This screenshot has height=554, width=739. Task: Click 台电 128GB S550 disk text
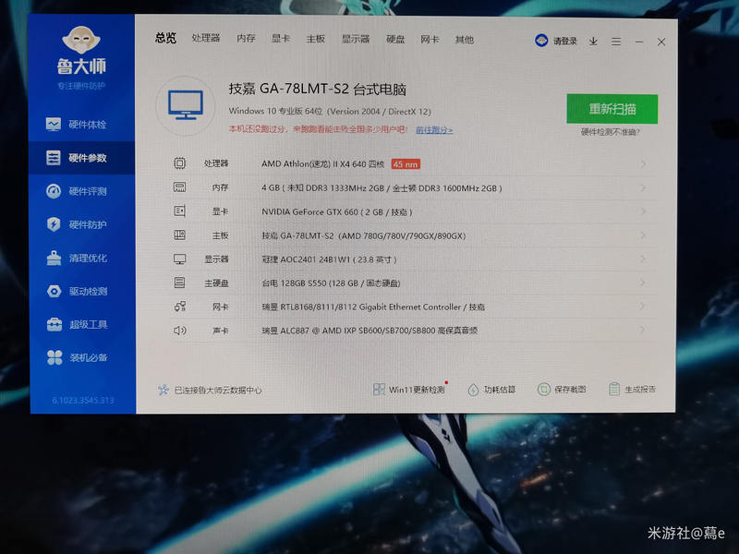click(x=331, y=283)
